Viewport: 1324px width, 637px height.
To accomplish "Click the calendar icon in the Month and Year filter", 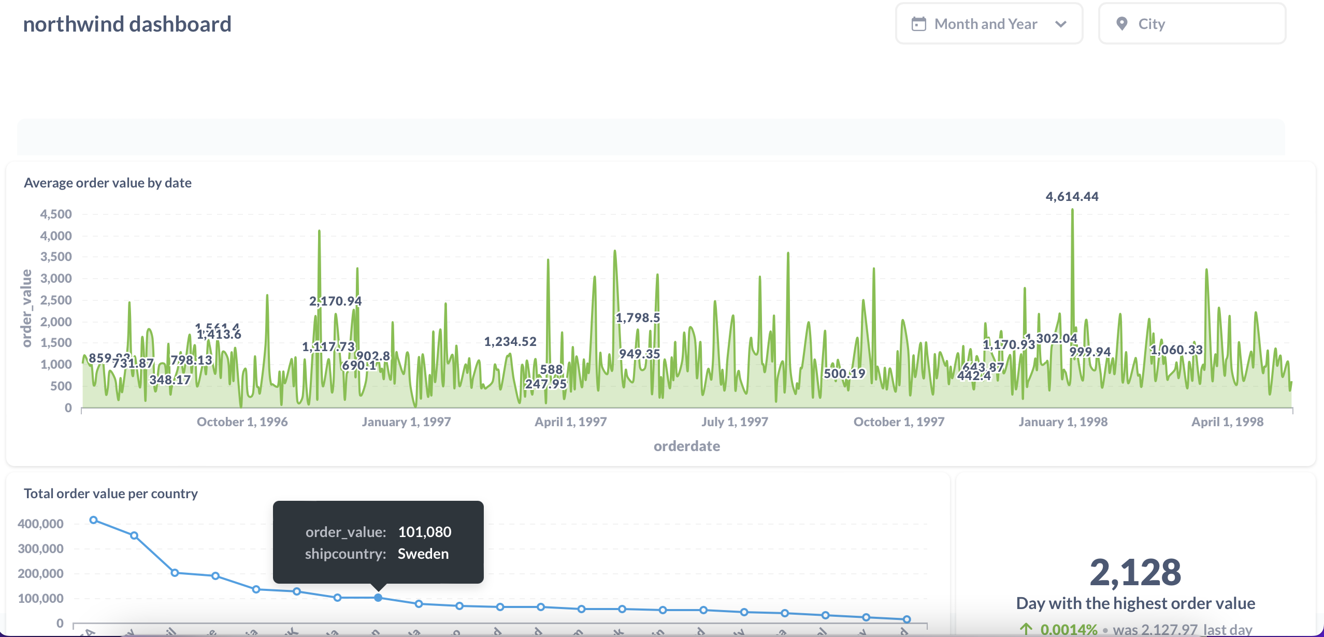I will pos(918,23).
